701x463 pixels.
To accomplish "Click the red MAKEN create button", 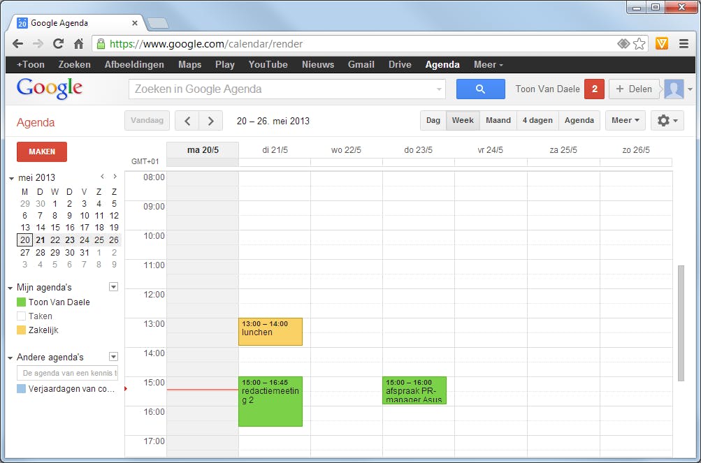I will pyautogui.click(x=41, y=152).
